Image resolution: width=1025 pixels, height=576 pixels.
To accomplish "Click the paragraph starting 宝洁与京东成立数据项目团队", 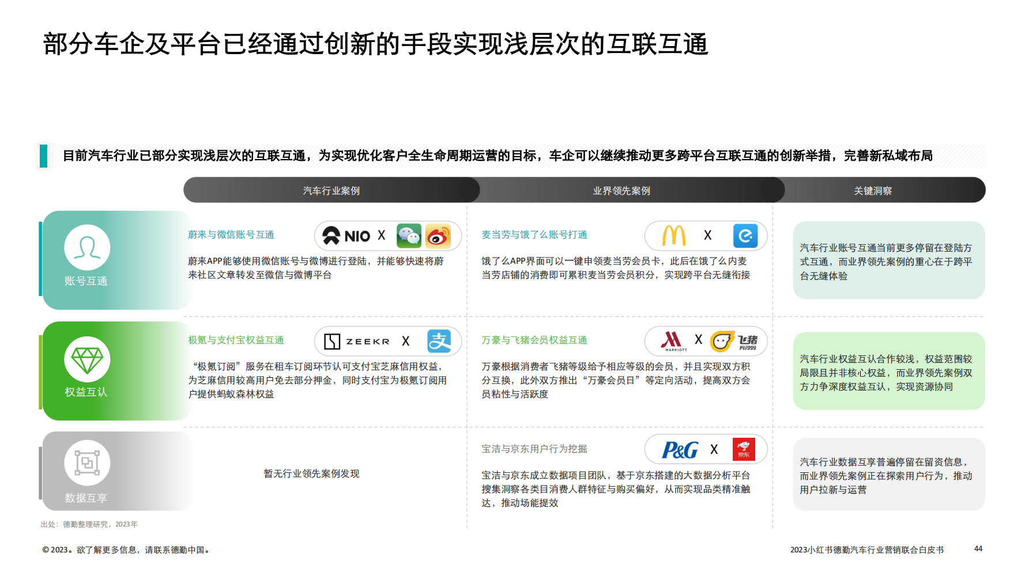I will [x=616, y=489].
